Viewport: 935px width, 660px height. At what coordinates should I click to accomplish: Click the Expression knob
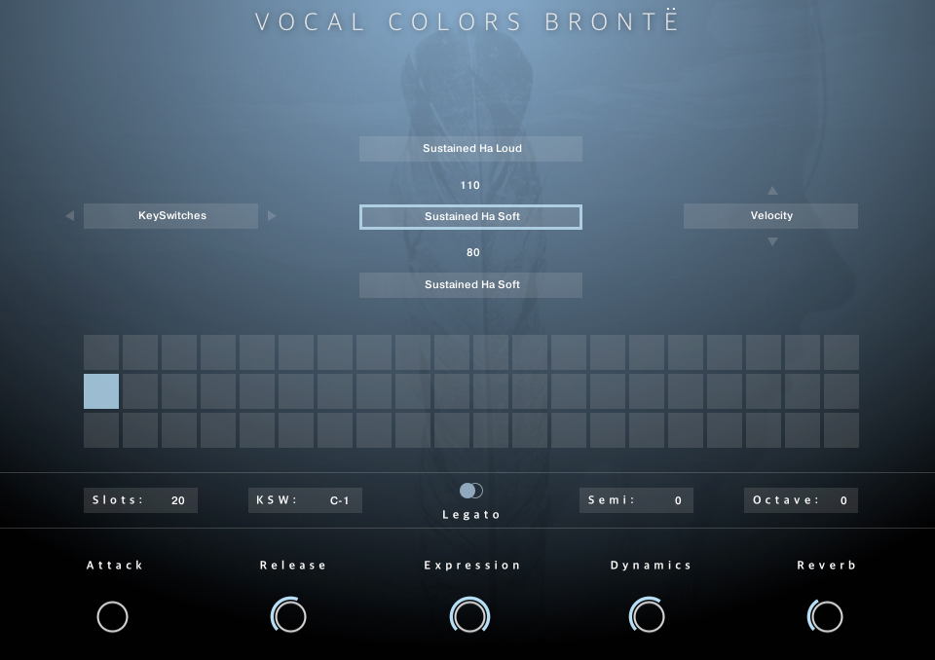point(470,616)
